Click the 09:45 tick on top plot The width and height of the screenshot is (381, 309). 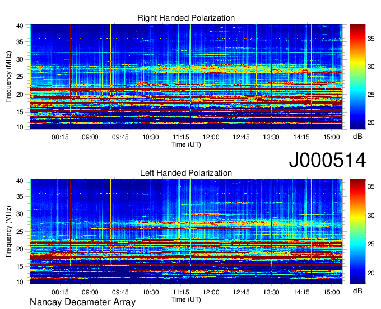pyautogui.click(x=120, y=137)
